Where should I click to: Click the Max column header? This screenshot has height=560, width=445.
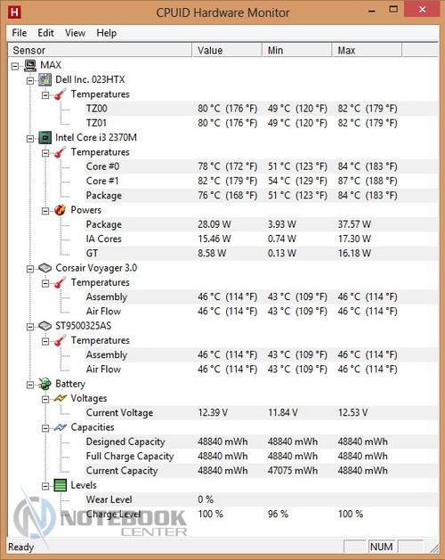(367, 51)
